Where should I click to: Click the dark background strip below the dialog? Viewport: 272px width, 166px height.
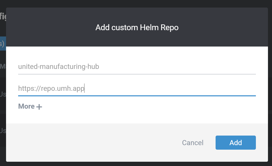click(x=136, y=164)
